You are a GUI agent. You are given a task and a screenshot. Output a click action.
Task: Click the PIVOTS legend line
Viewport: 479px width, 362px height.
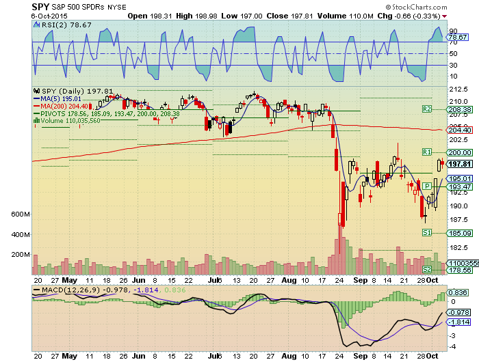tap(107, 113)
